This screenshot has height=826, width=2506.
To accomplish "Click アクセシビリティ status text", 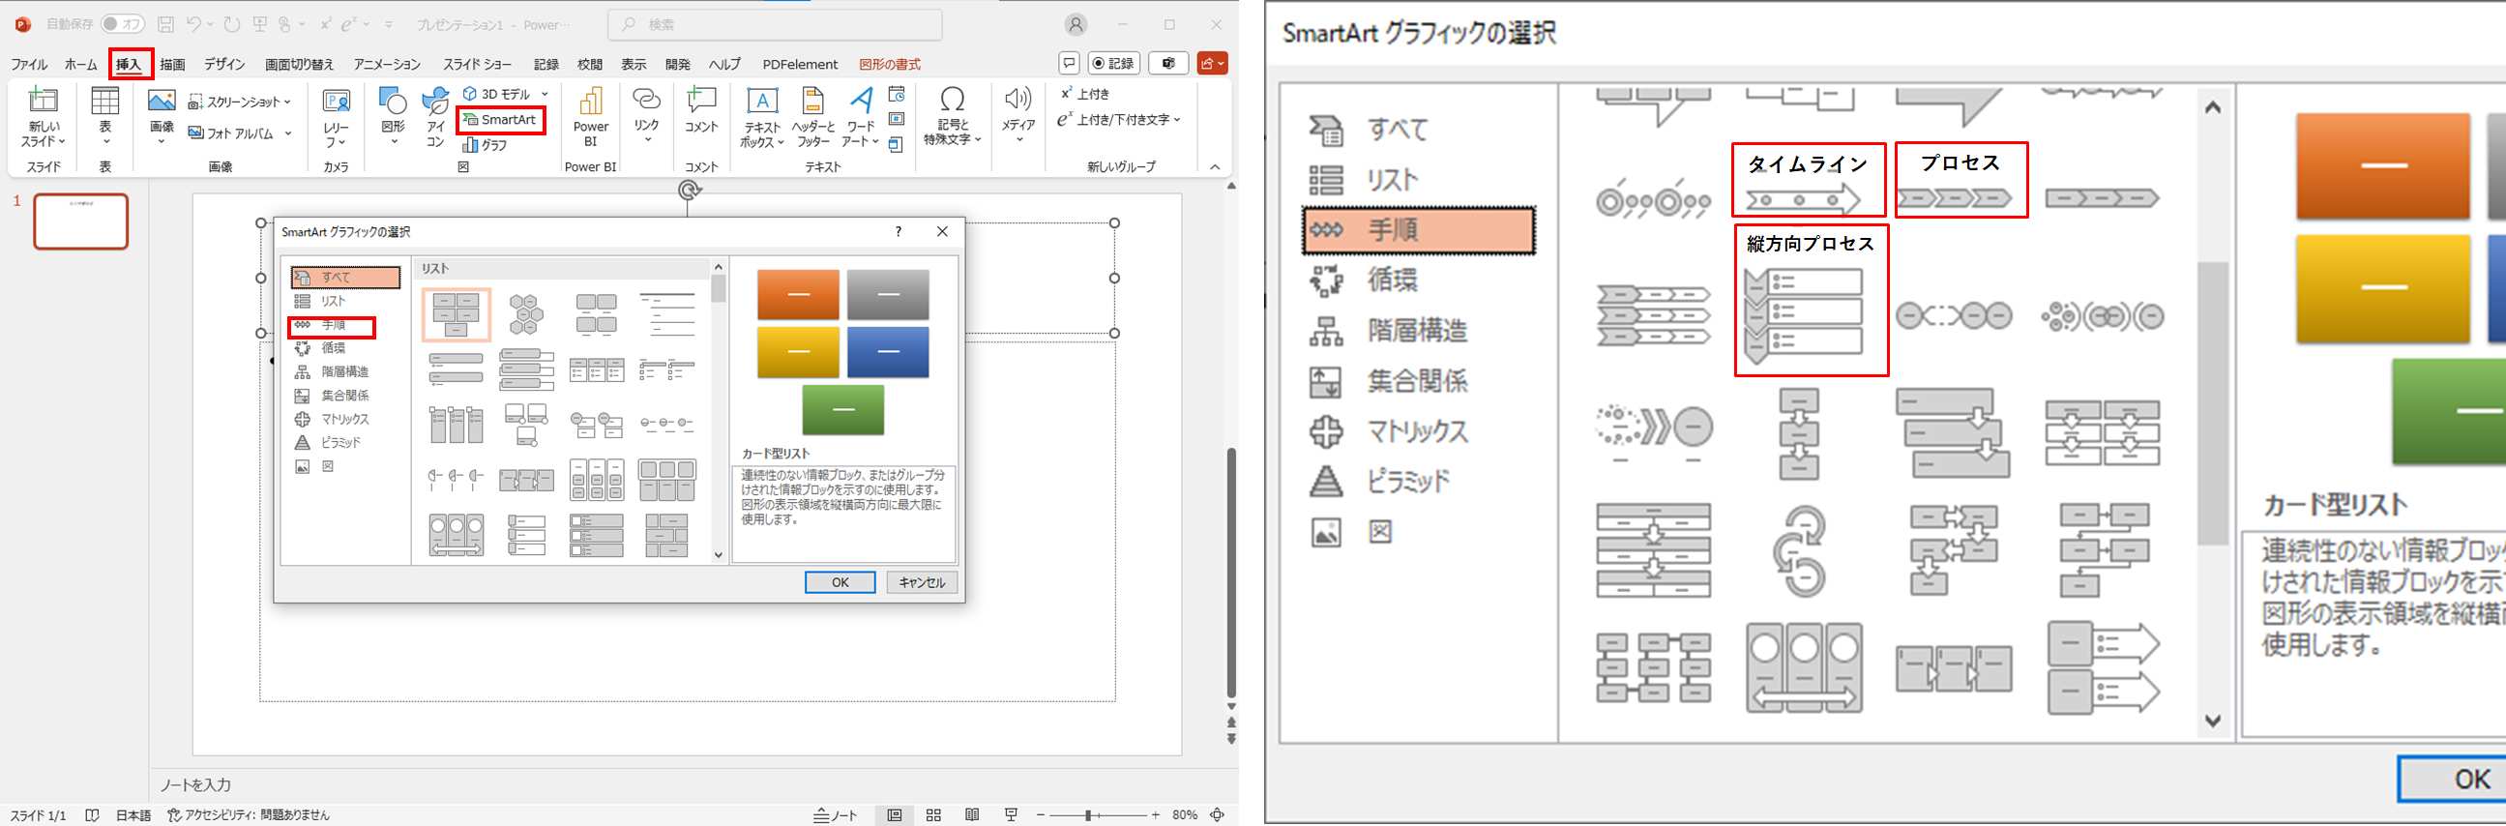I will (249, 815).
